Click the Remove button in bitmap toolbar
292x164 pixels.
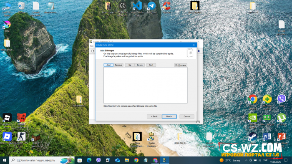pyautogui.click(x=118, y=65)
